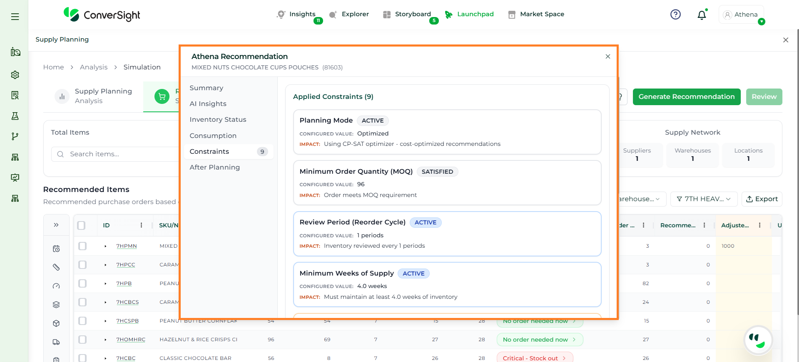
Task: Click the branch icon in left sidebar
Action: pos(15,136)
